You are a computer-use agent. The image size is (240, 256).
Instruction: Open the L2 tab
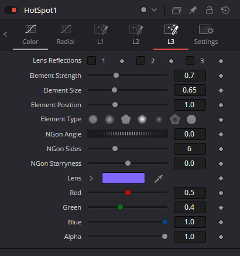coord(136,35)
